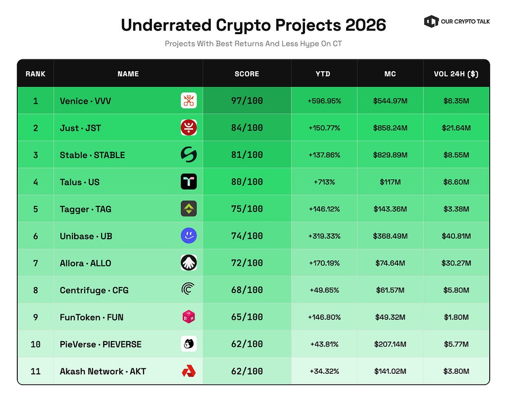Click the PieVerse logo icon
The width and height of the screenshot is (507, 399).
(x=189, y=344)
